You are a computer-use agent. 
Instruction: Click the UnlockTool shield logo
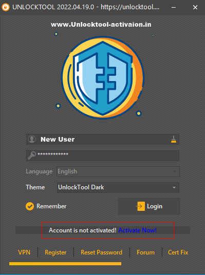[x=103, y=78]
